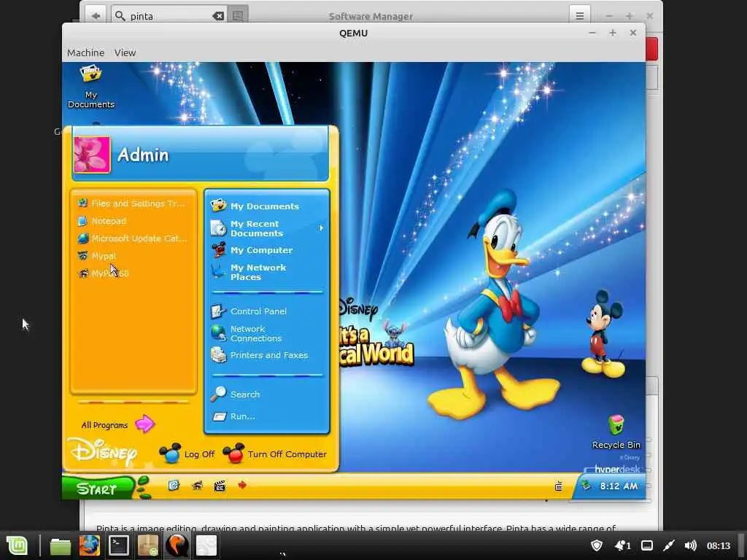Screen dimensions: 747x560
Task: Click the Log Off button
Action: (x=187, y=454)
